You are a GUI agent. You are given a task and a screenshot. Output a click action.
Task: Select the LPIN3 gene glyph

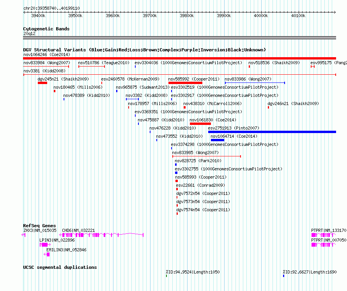point(45,244)
